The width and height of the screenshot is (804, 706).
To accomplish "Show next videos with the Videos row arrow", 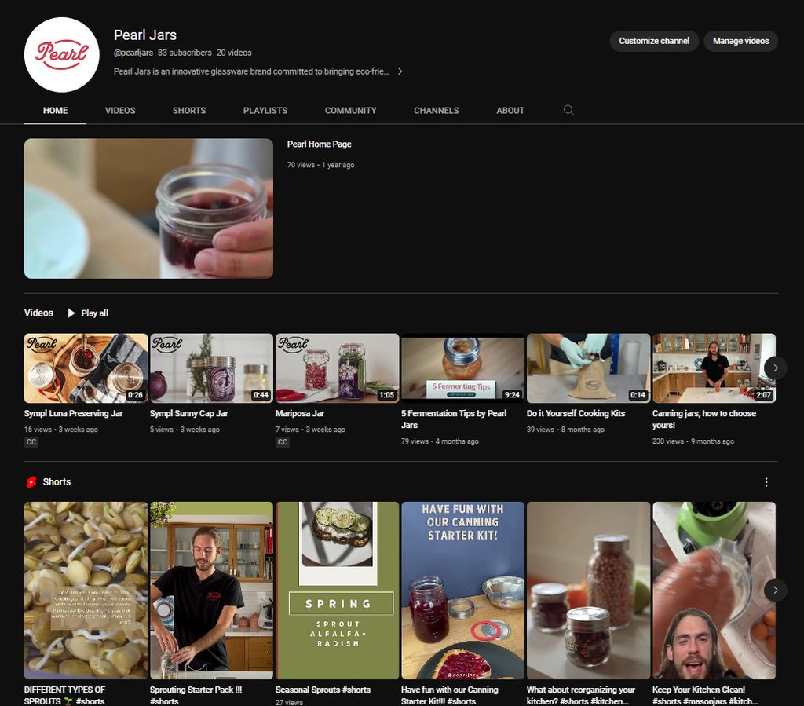I will click(775, 368).
